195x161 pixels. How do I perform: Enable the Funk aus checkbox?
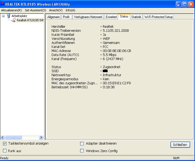(5, 151)
